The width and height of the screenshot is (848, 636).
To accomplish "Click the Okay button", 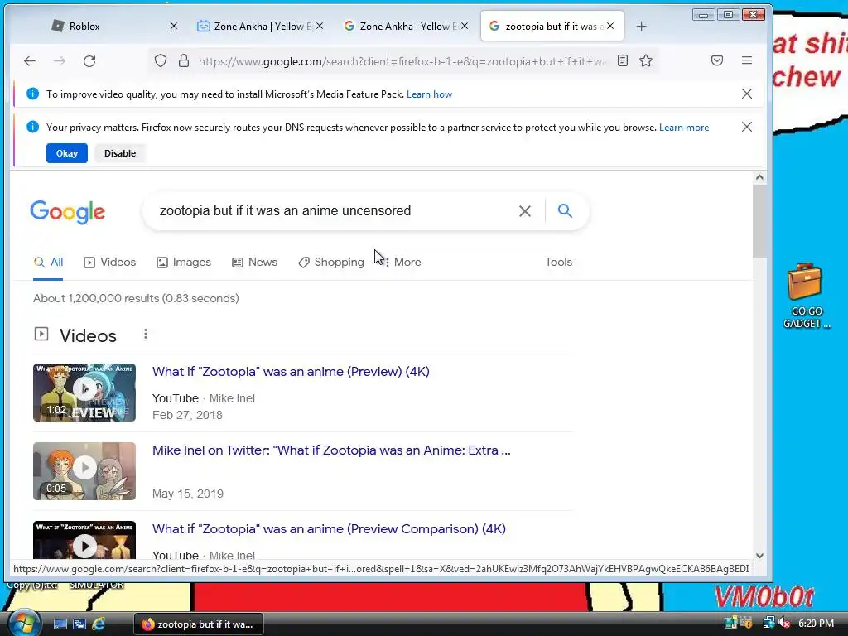I will pyautogui.click(x=67, y=153).
